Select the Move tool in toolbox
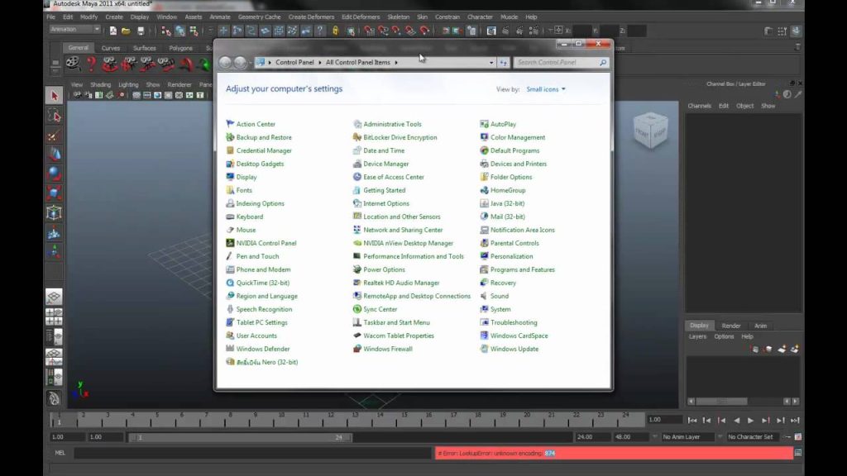The height and width of the screenshot is (476, 847). 54,155
